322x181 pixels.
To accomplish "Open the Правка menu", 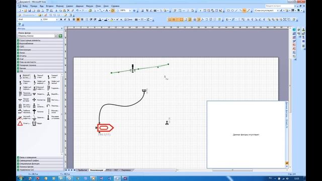I will pyautogui.click(x=34, y=6).
